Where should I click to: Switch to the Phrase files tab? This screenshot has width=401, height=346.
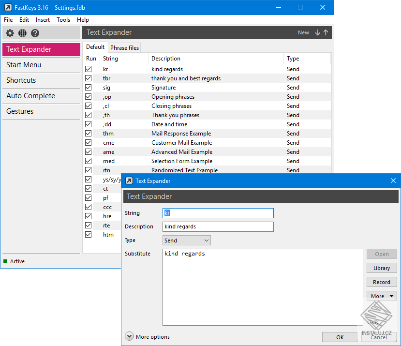[124, 47]
